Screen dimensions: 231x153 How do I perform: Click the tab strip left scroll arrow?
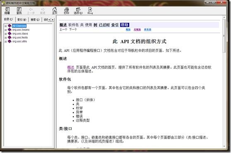point(49,19)
